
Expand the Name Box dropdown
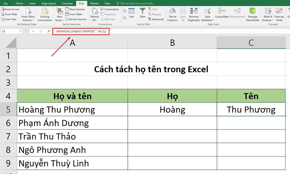[x=20, y=31]
